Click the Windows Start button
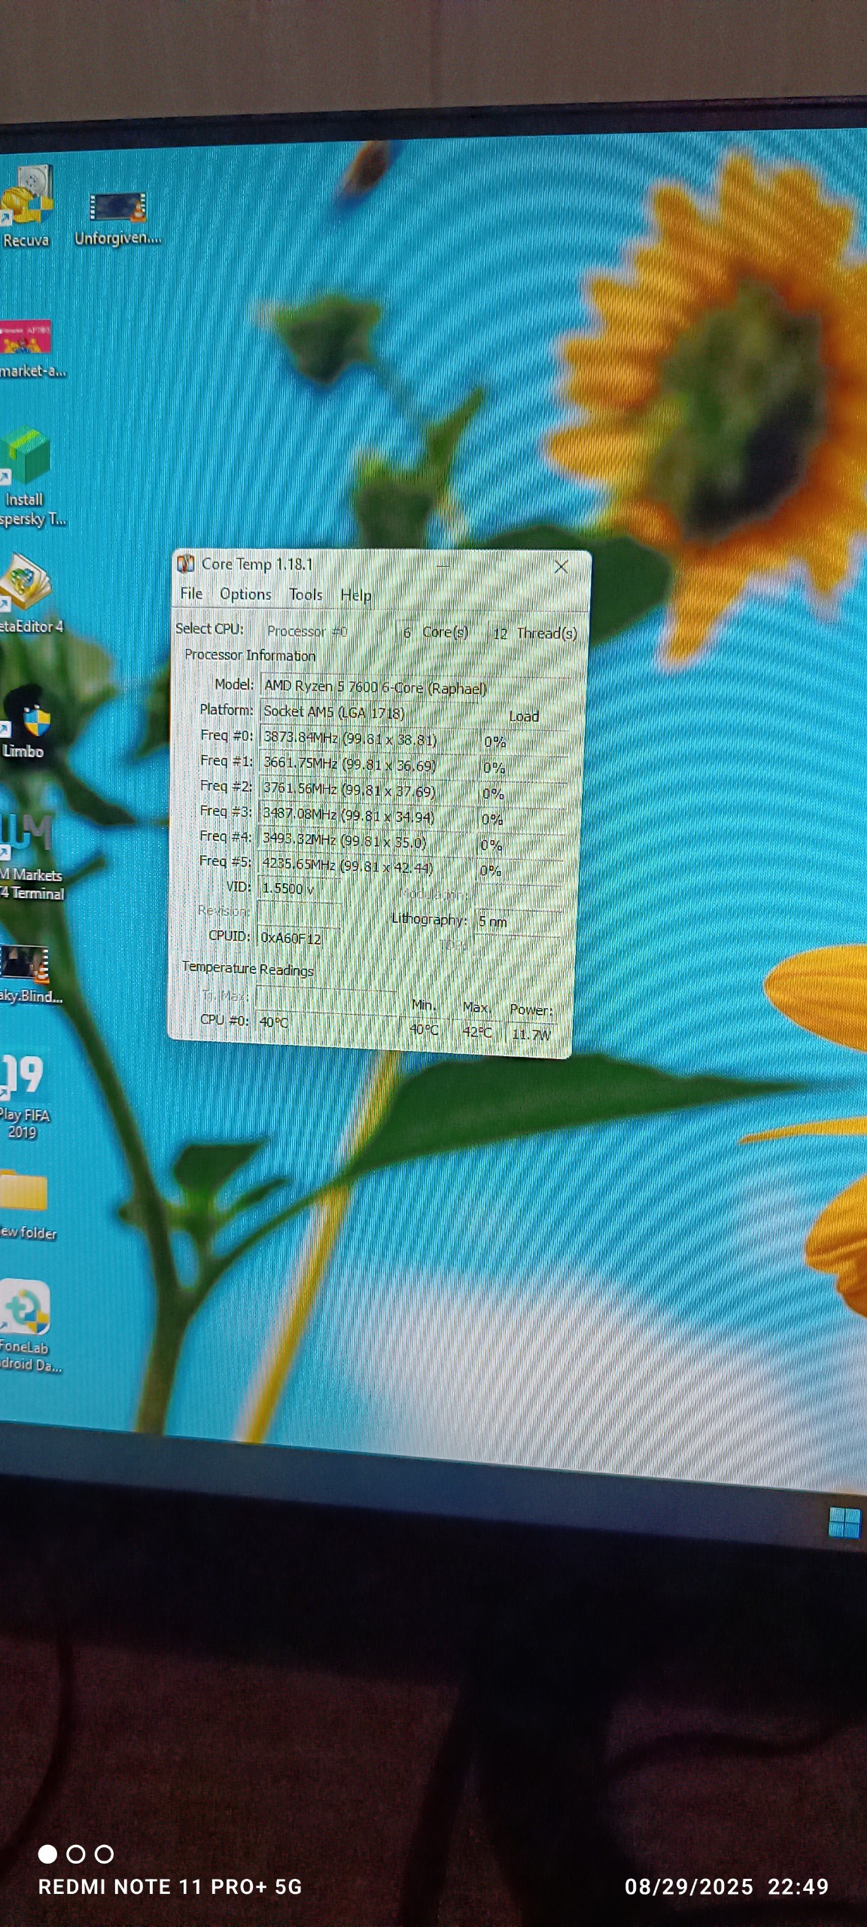Viewport: 867px width, 1927px height. [843, 1522]
